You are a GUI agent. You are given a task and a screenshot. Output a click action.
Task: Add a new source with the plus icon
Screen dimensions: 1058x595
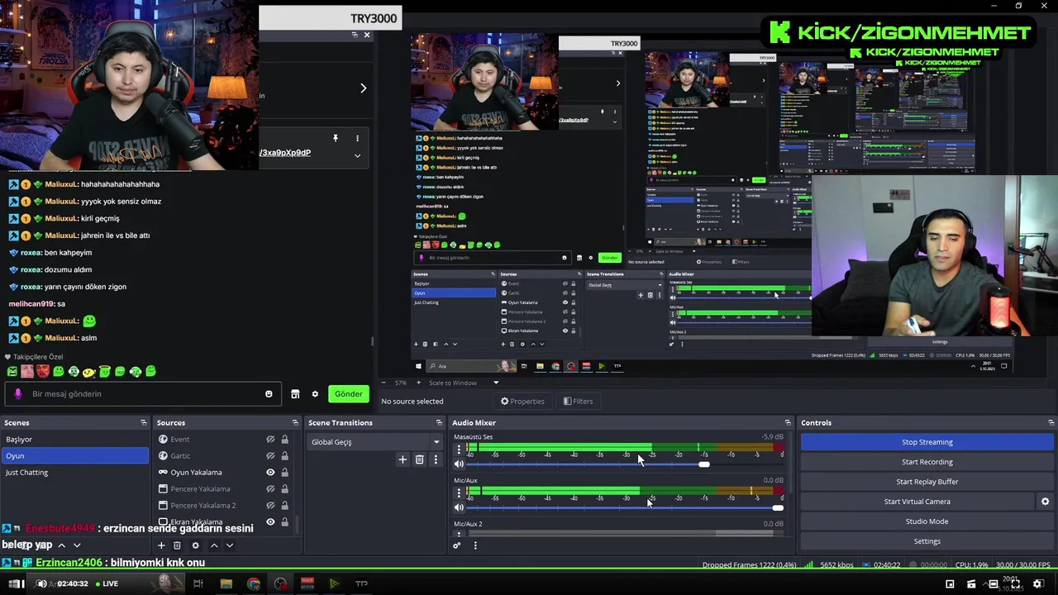(x=161, y=545)
